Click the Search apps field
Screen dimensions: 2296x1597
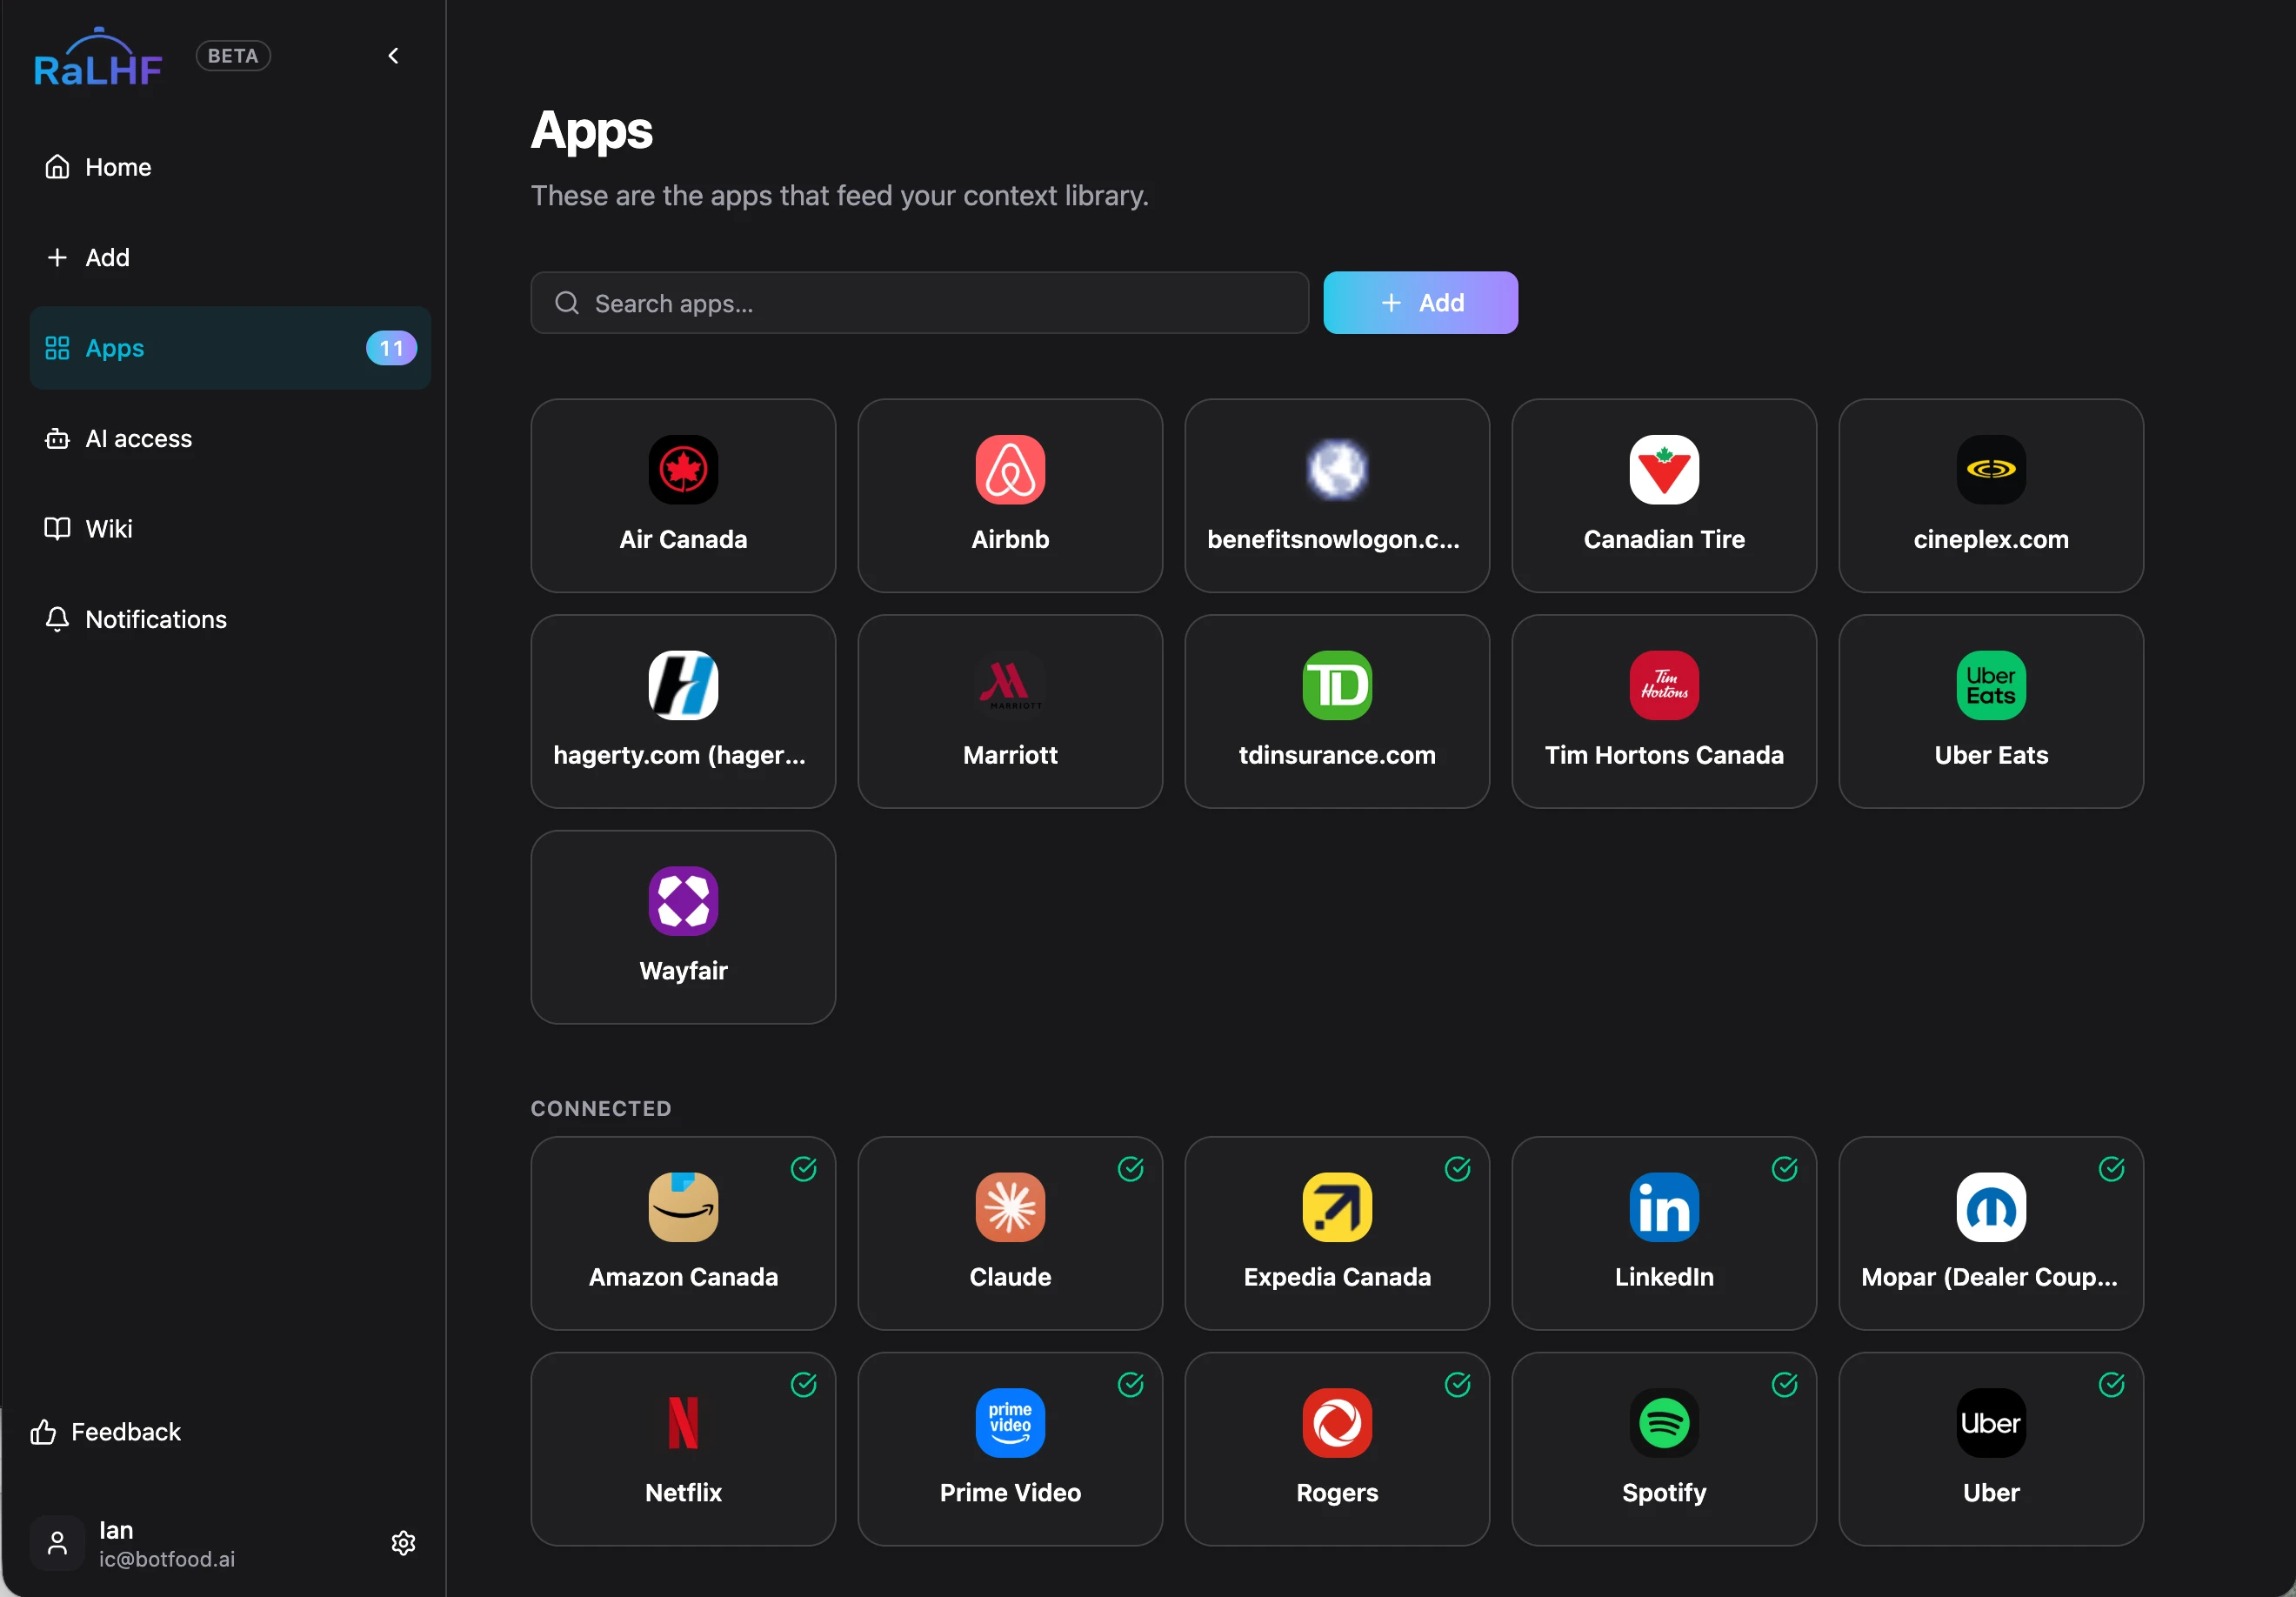[919, 303]
